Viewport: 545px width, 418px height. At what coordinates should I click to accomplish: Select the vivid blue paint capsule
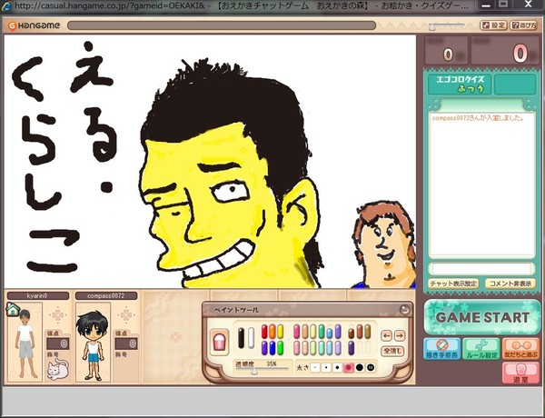(x=272, y=348)
